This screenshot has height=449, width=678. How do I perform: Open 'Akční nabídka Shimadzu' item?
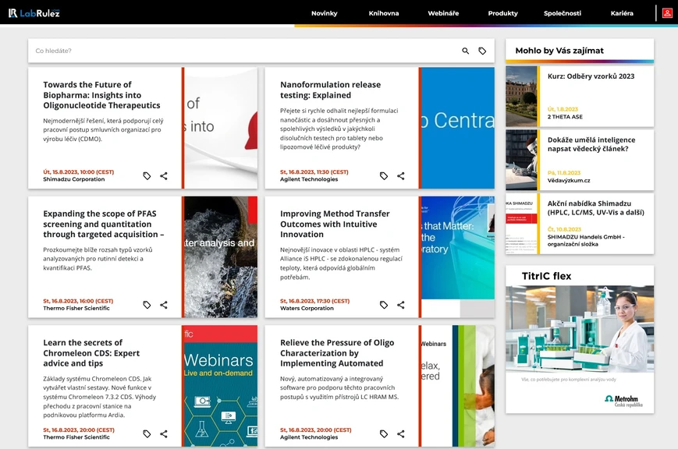tap(596, 208)
